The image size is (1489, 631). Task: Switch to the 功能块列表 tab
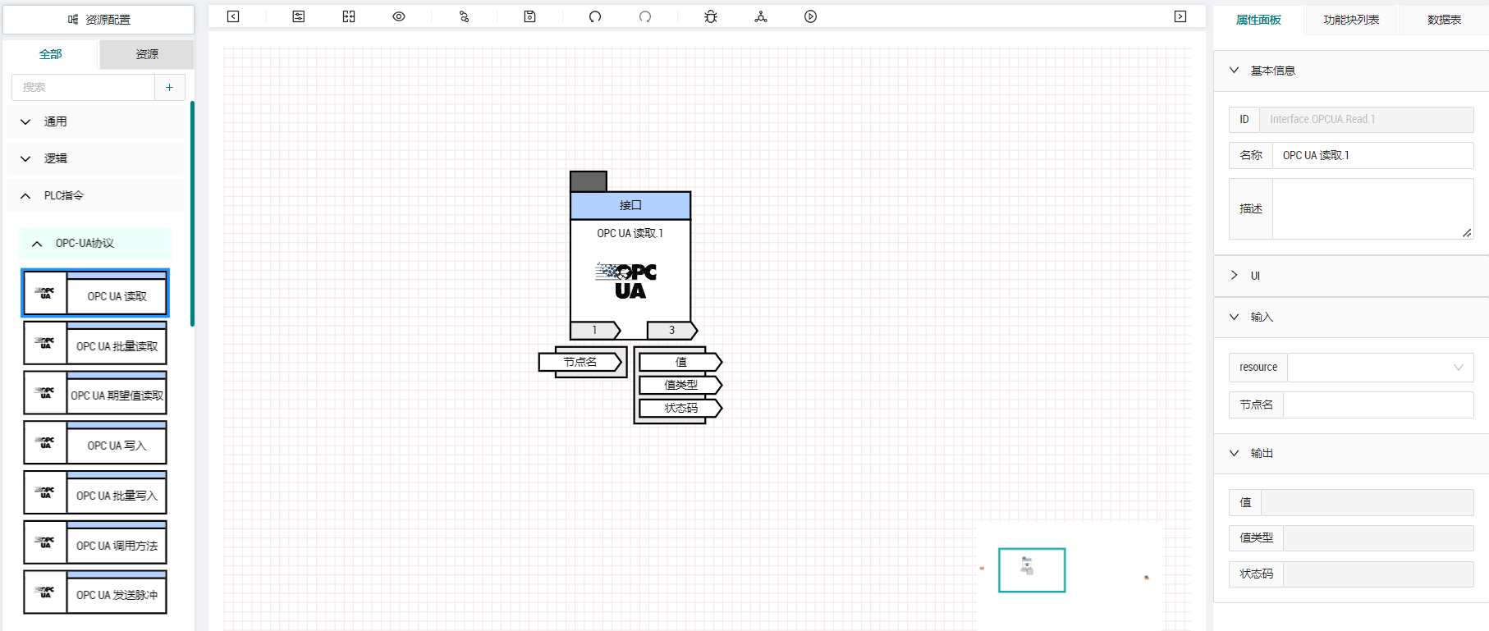(x=1351, y=20)
